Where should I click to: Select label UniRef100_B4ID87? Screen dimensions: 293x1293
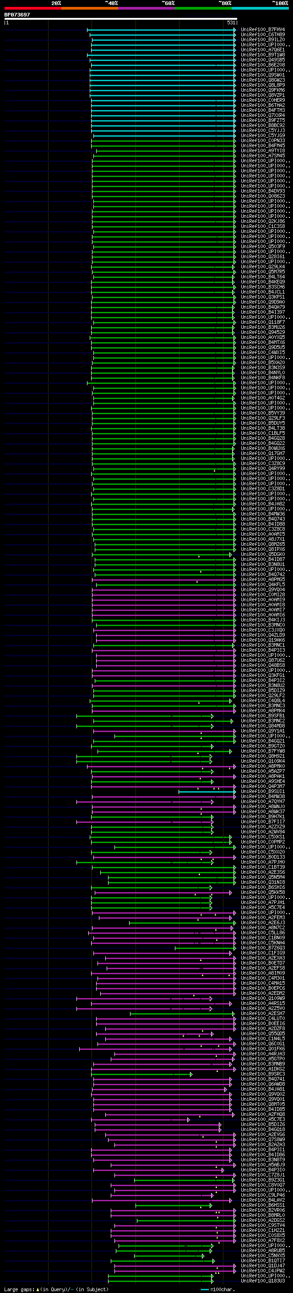pyautogui.click(x=262, y=560)
